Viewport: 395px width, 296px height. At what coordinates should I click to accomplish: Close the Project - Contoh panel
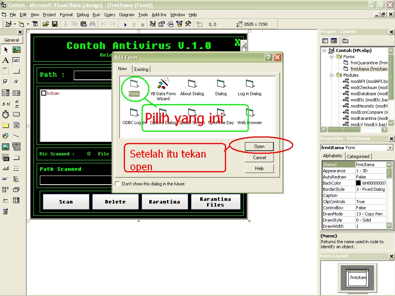391,32
